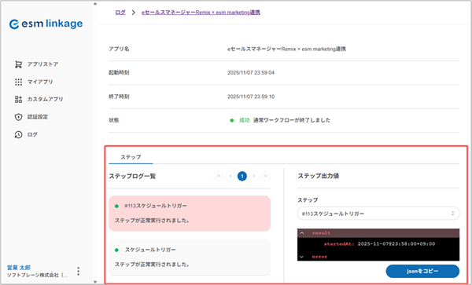This screenshot has width=472, height=285.
Task: Open 認証設定 in the sidebar
Action: click(38, 117)
